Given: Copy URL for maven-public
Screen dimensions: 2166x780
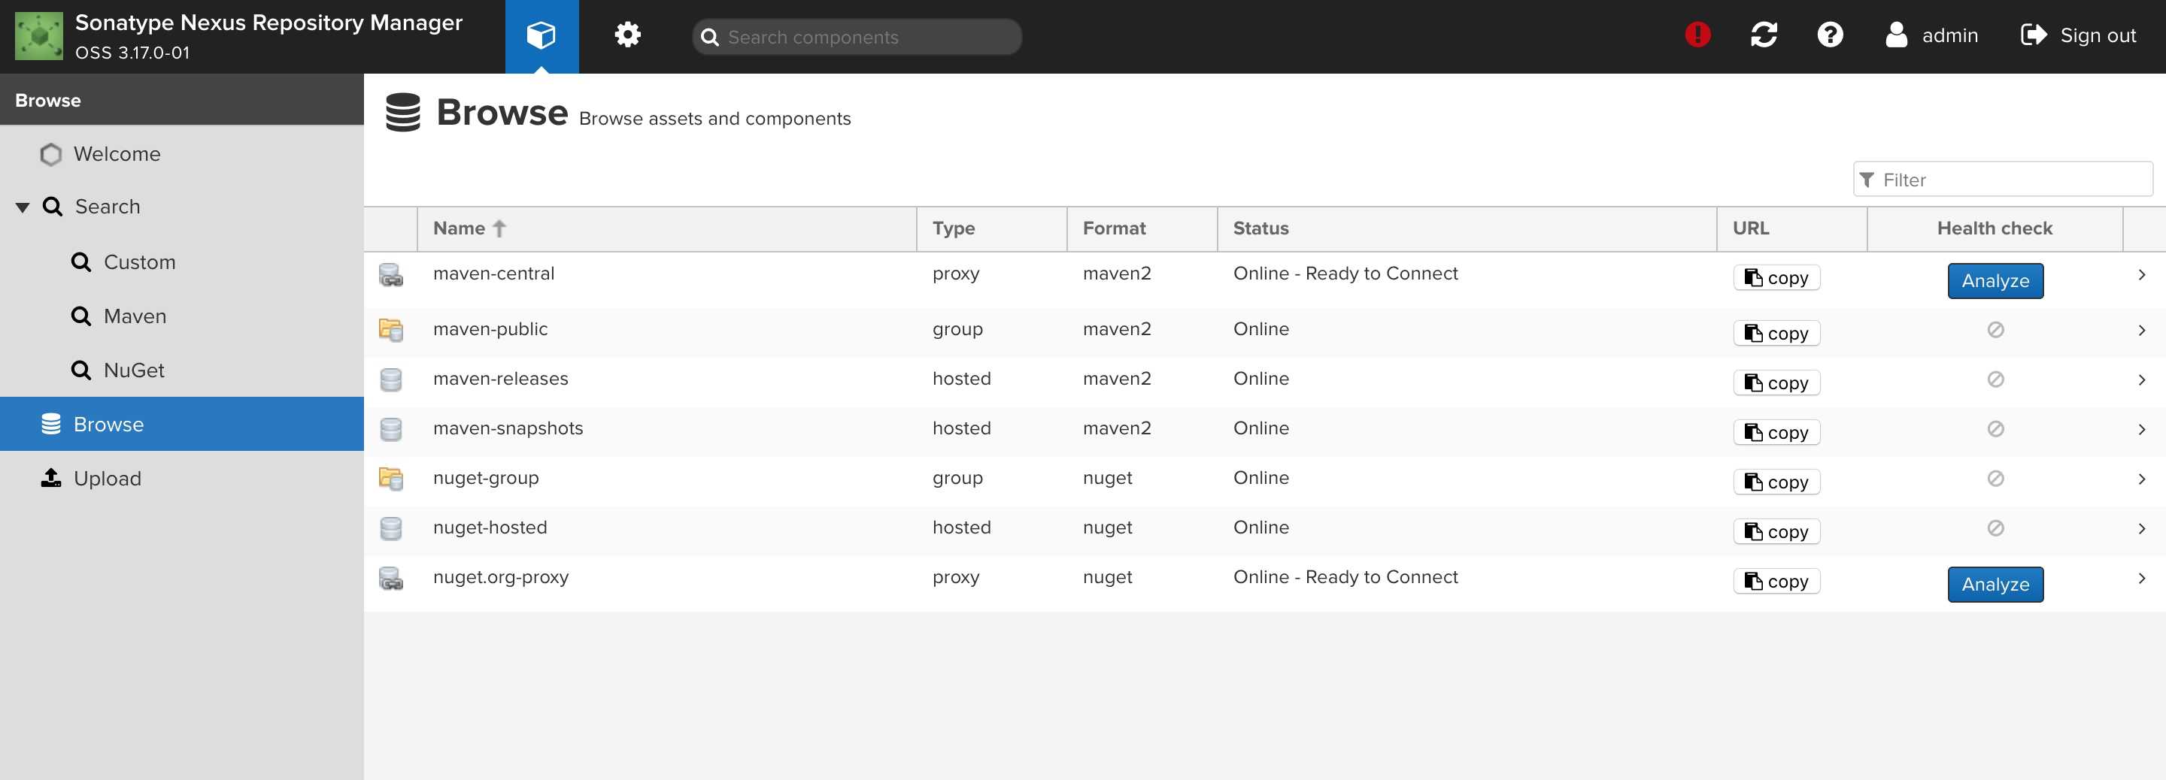Looking at the screenshot, I should [1776, 333].
